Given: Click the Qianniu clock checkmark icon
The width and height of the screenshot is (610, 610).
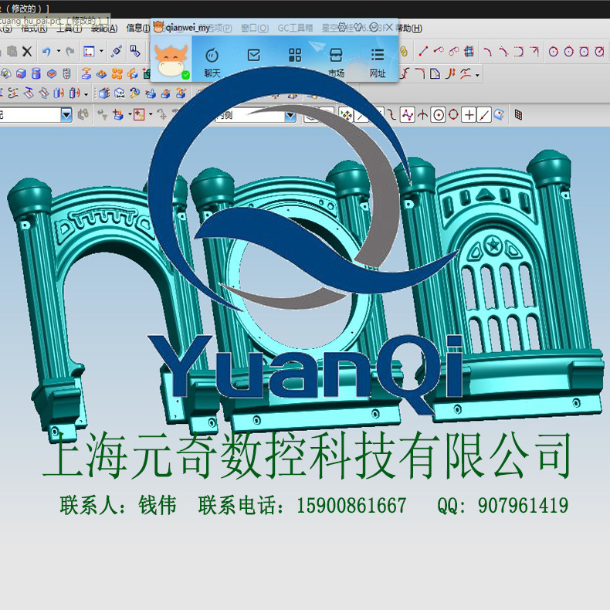Looking at the screenshot, I should [x=374, y=27].
